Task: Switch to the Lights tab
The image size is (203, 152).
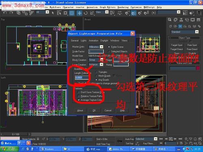Action: (x=84, y=41)
